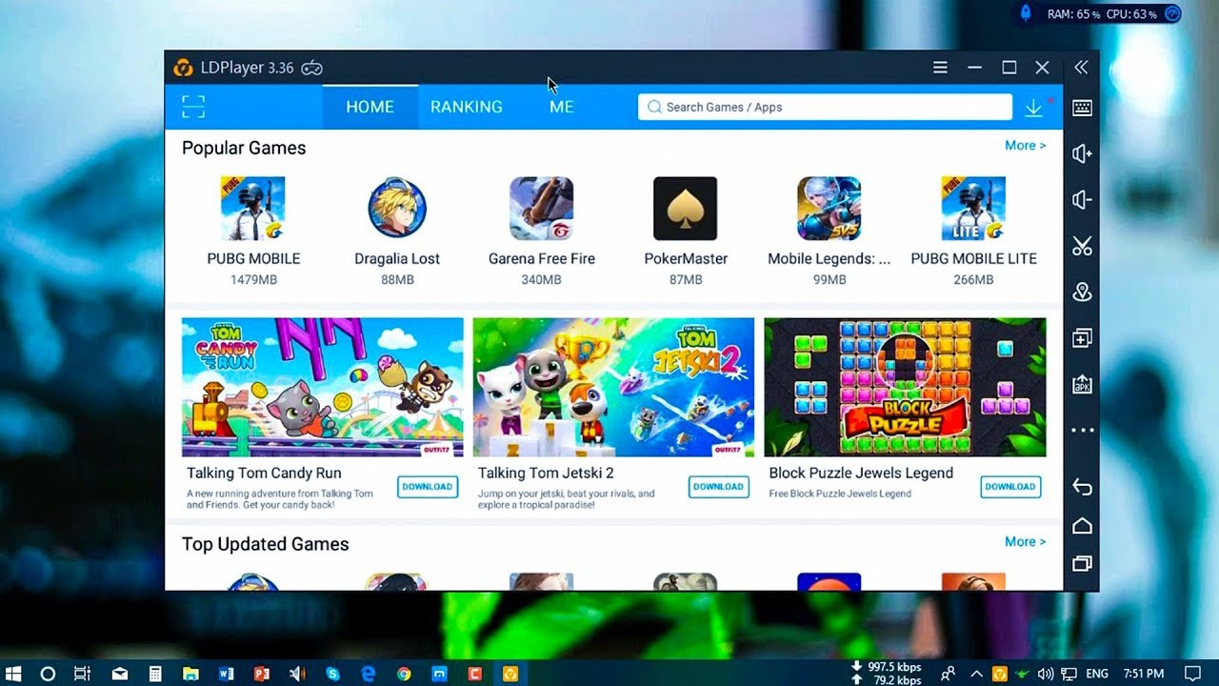Click the Android home button in sidebar
The image size is (1219, 686).
[x=1082, y=526]
